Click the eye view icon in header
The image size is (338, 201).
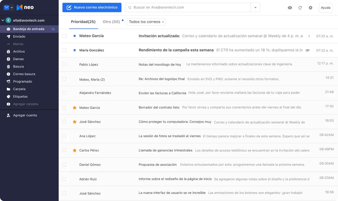click(x=290, y=8)
